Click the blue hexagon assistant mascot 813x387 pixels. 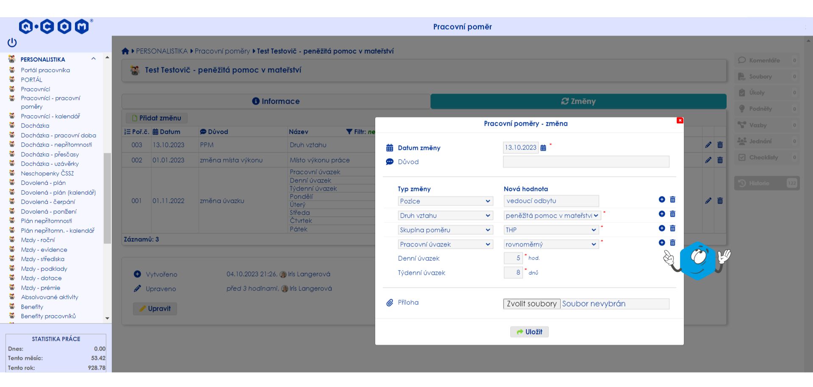697,260
